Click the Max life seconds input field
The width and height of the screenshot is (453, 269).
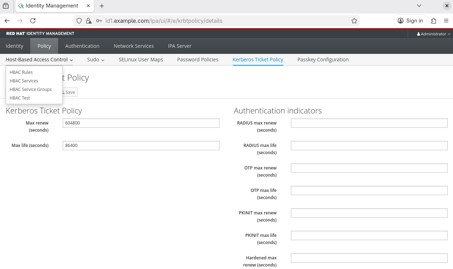(141, 146)
